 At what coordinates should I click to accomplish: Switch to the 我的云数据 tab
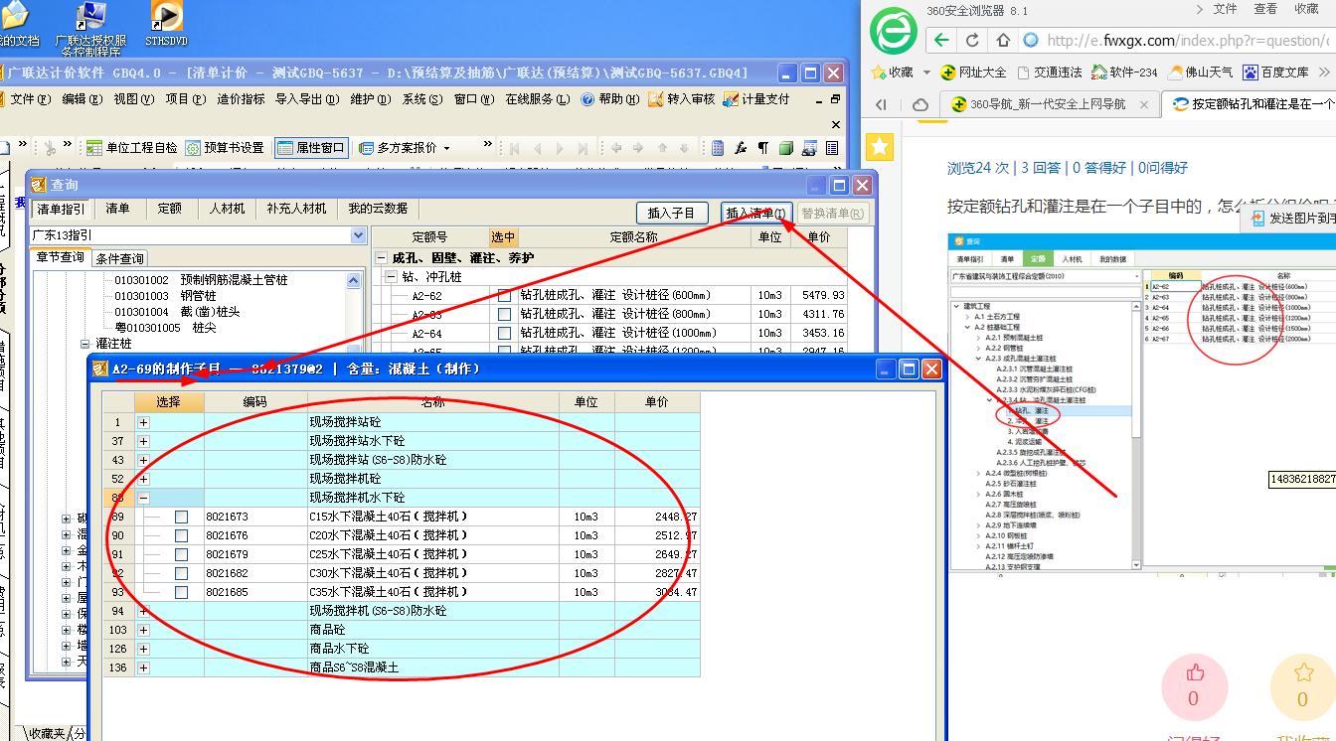coord(378,210)
